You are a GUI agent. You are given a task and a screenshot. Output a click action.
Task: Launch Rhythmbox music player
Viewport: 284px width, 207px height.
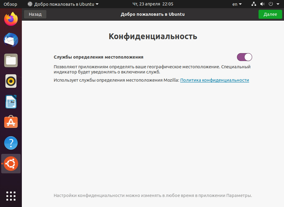[x=11, y=81]
